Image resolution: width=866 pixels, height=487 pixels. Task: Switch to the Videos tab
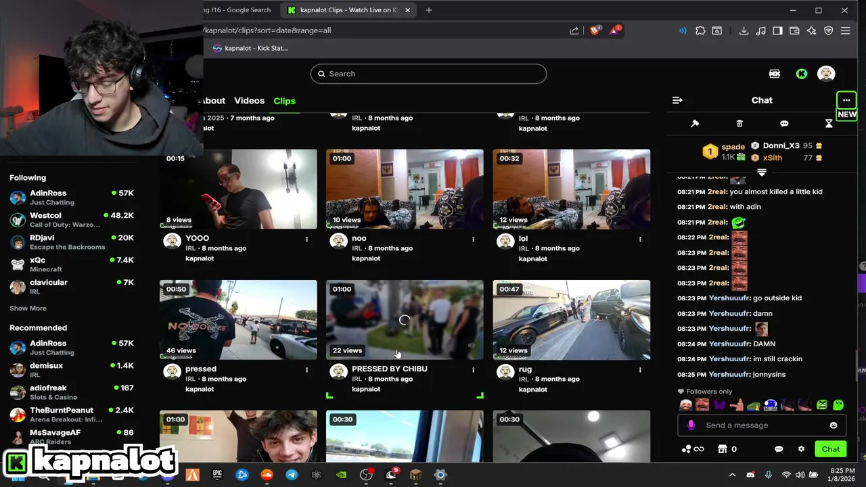[x=249, y=101]
